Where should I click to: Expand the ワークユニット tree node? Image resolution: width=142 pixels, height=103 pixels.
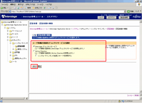[8, 31]
